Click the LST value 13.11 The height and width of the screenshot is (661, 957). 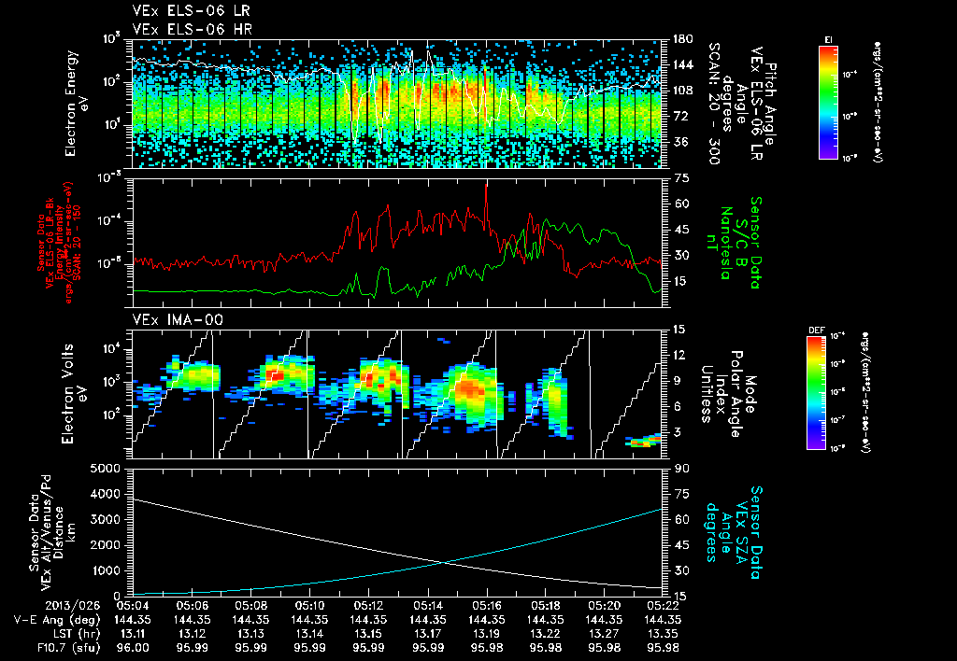133,634
